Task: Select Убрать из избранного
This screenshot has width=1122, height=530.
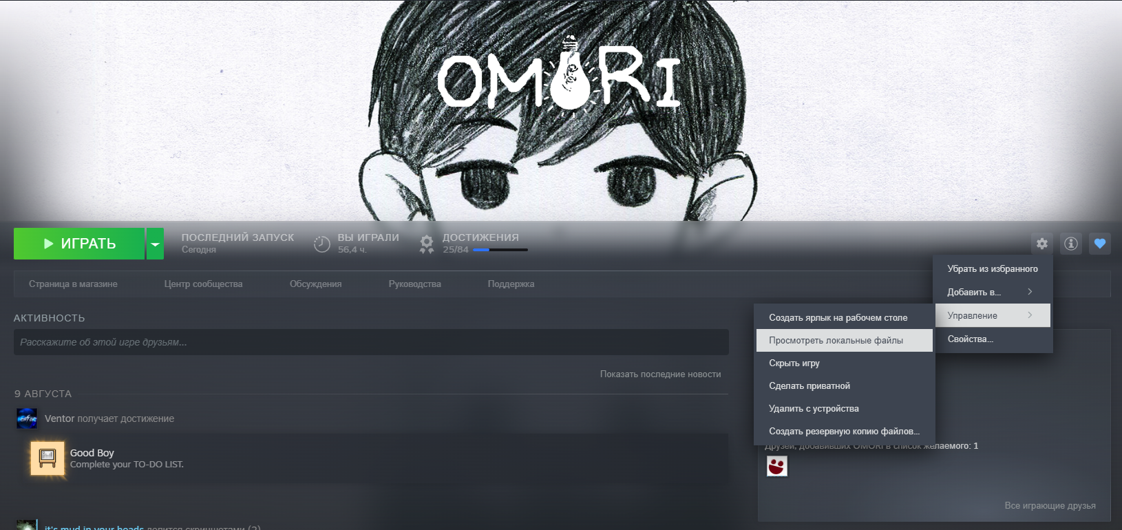Action: coord(993,268)
